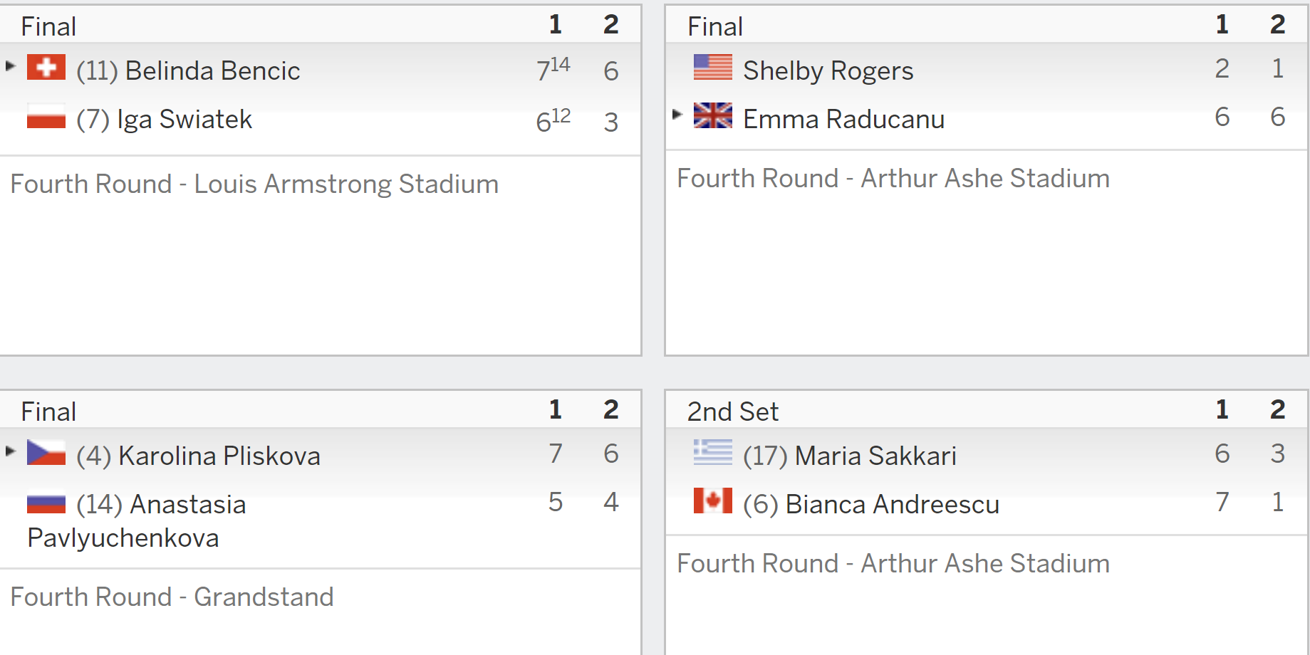Click the Canadian flag beside Bianca Andreescu
Screen dimensions: 1310x655
(x=713, y=501)
